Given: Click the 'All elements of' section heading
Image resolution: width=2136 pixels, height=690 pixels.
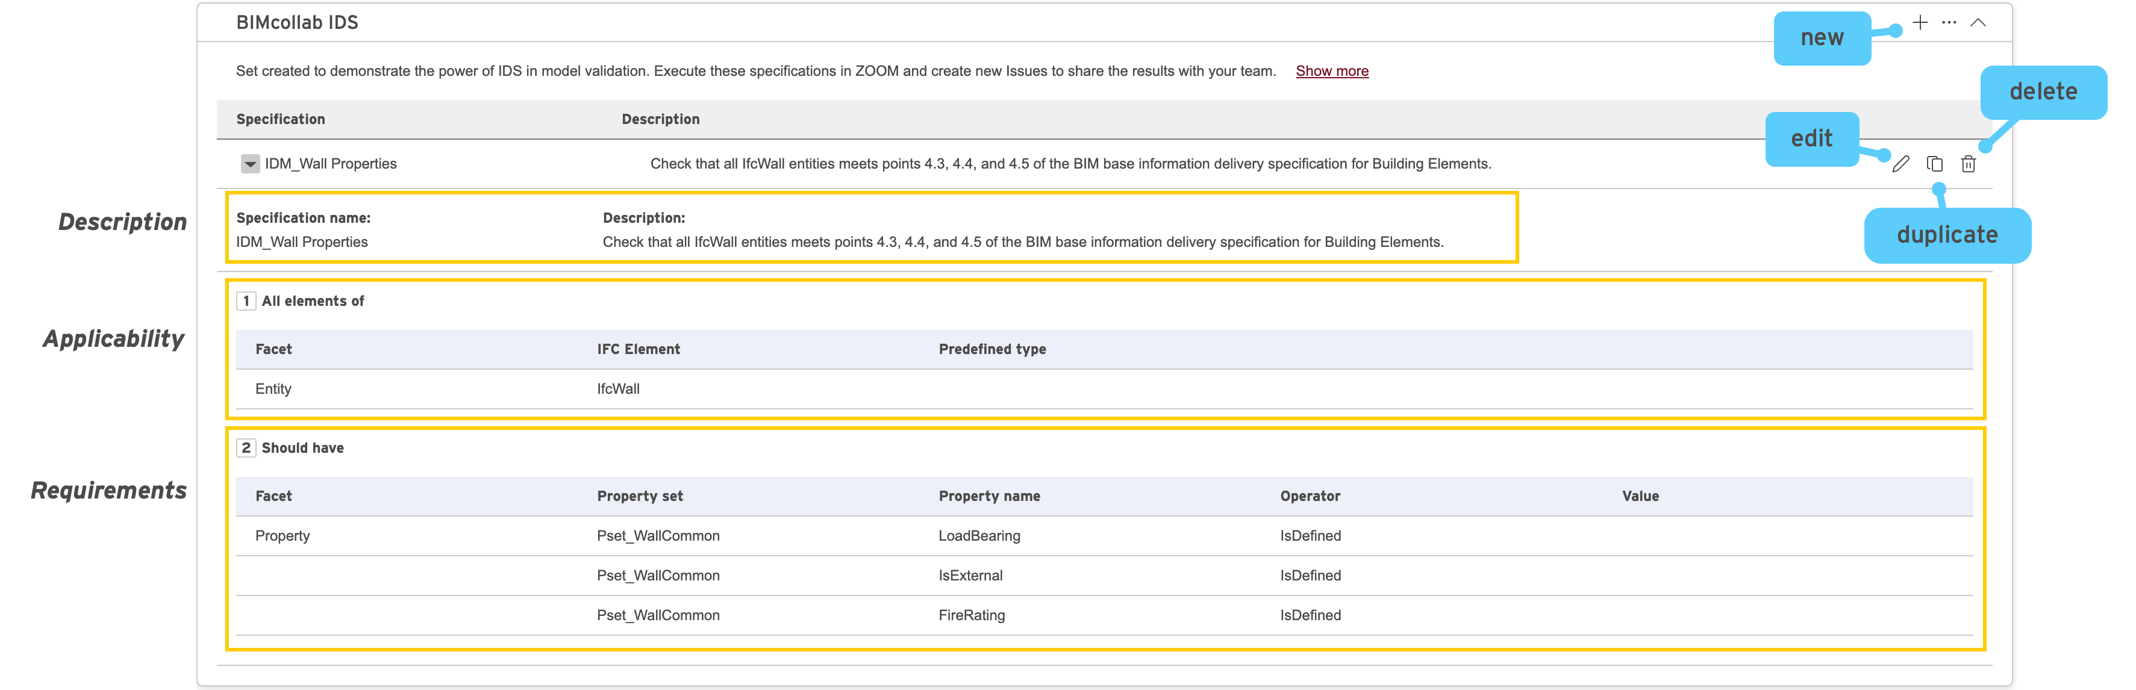Looking at the screenshot, I should click(313, 302).
